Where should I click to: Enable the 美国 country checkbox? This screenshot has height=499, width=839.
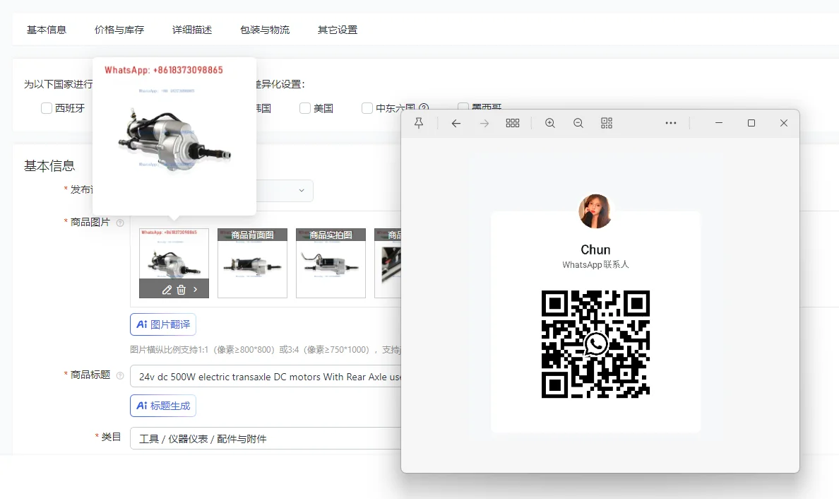(x=305, y=108)
